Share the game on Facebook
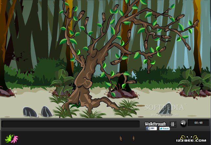Screen dimensions: 211x145 pyautogui.click(x=151, y=128)
